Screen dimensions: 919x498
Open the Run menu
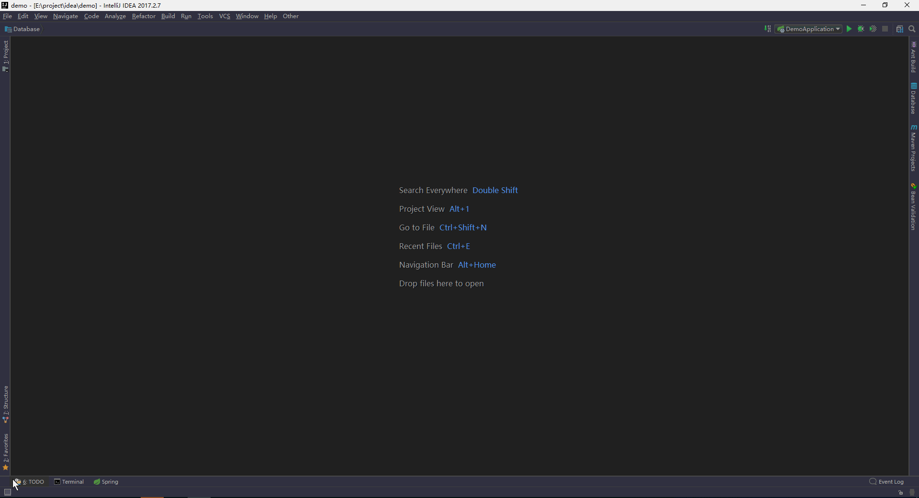186,16
